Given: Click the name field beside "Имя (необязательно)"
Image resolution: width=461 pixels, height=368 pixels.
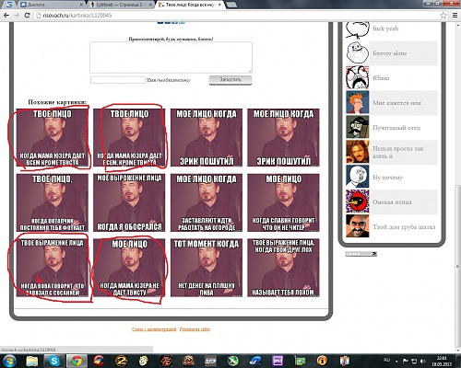Looking at the screenshot, I should [118, 80].
